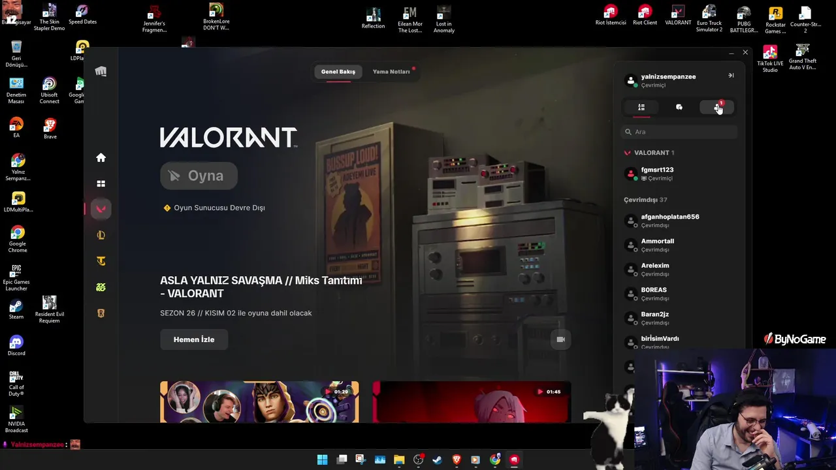Open Epic Games Launcher desktop shortcut
This screenshot has width=836, height=470.
pos(16,277)
